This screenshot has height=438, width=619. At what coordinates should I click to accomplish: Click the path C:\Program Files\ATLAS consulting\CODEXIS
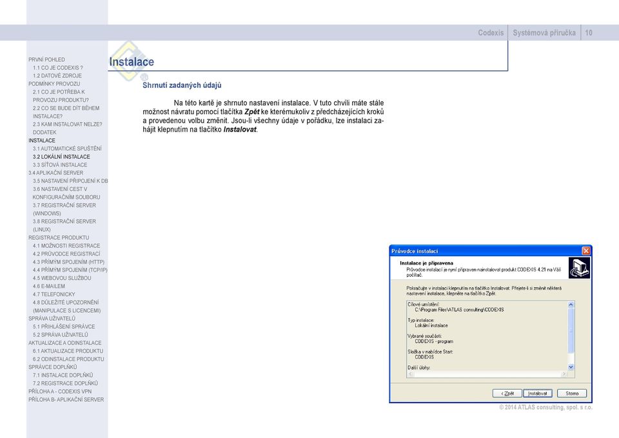[x=459, y=310]
